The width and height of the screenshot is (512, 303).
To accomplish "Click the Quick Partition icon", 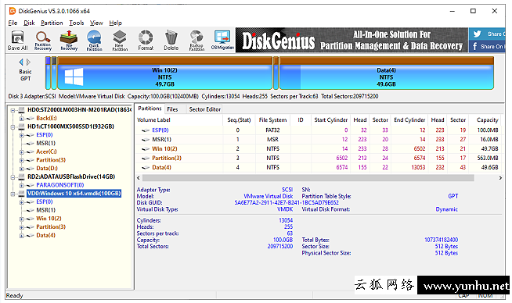I will pyautogui.click(x=95, y=41).
